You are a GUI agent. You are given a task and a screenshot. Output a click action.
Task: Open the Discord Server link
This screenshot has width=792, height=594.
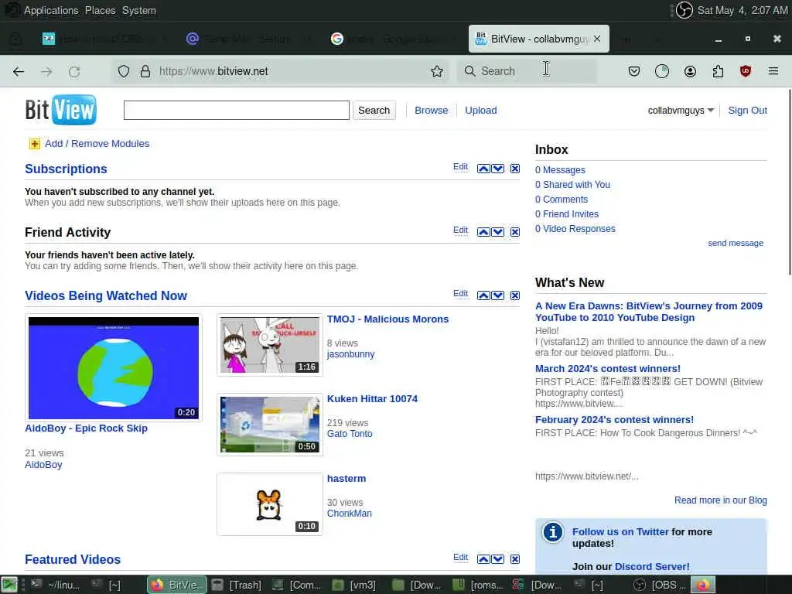(652, 567)
